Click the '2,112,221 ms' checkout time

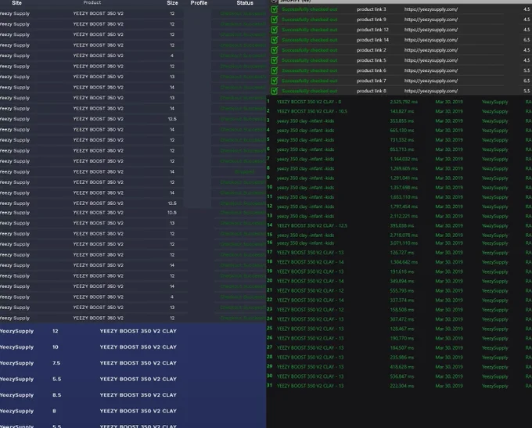tap(404, 216)
